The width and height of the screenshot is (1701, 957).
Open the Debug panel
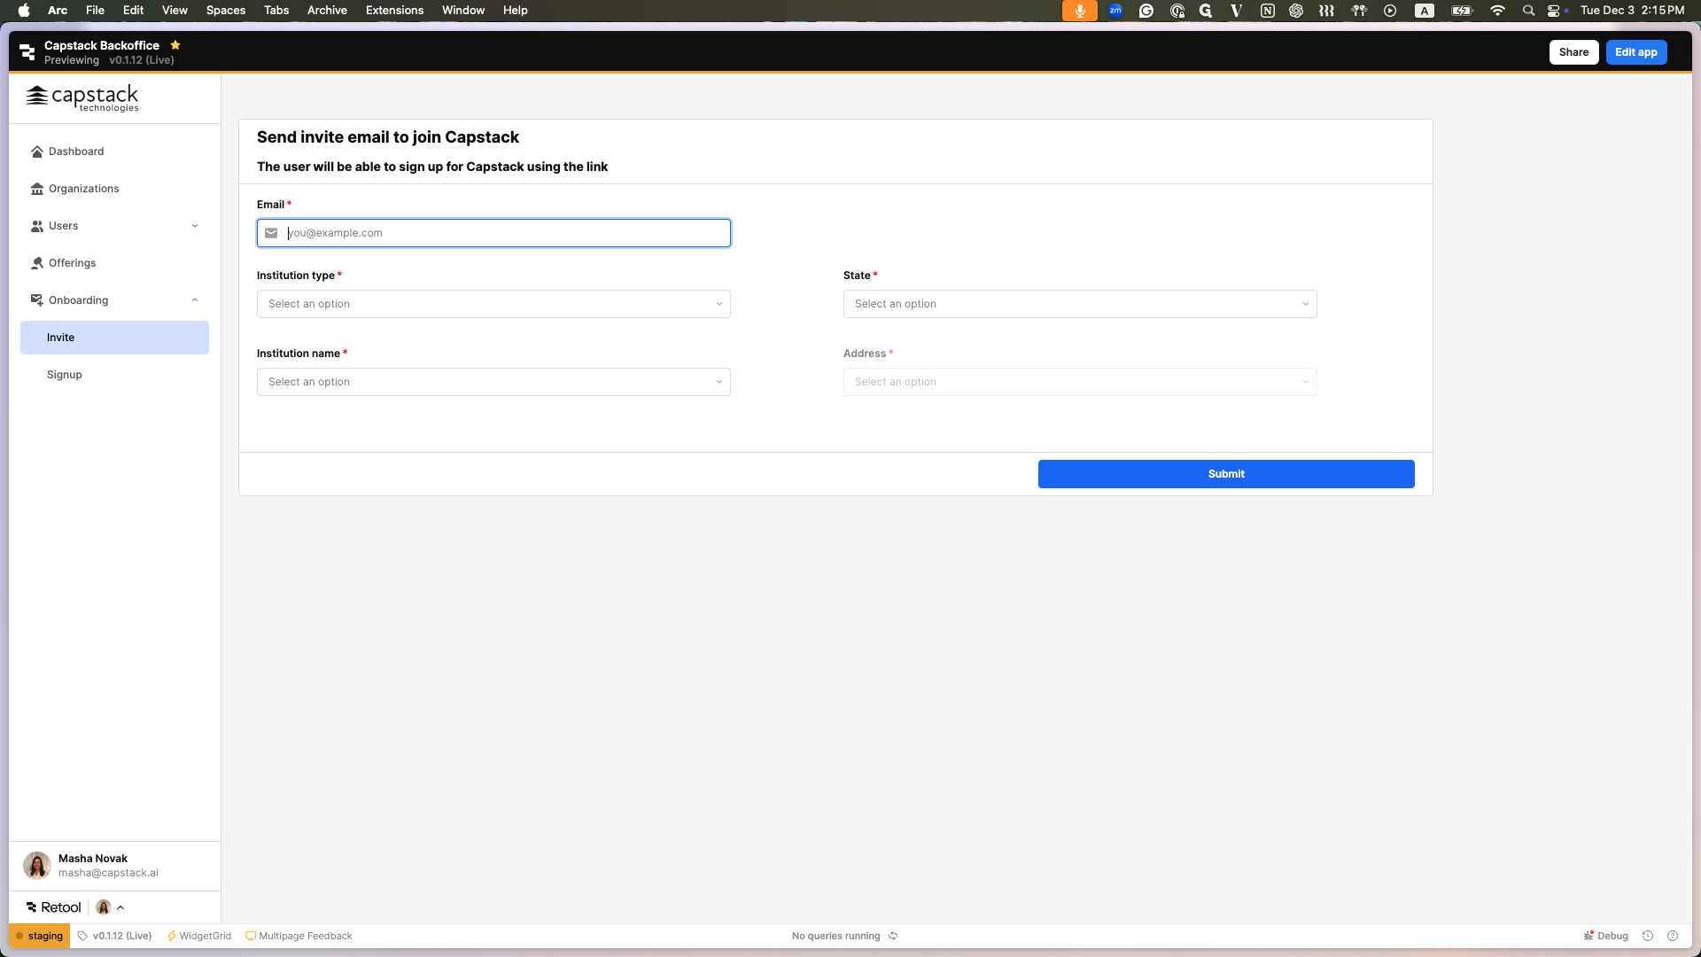1606,936
